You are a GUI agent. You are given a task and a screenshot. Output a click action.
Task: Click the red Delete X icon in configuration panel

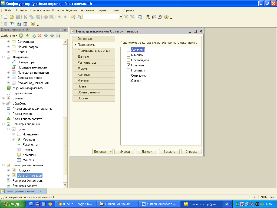click(x=39, y=35)
